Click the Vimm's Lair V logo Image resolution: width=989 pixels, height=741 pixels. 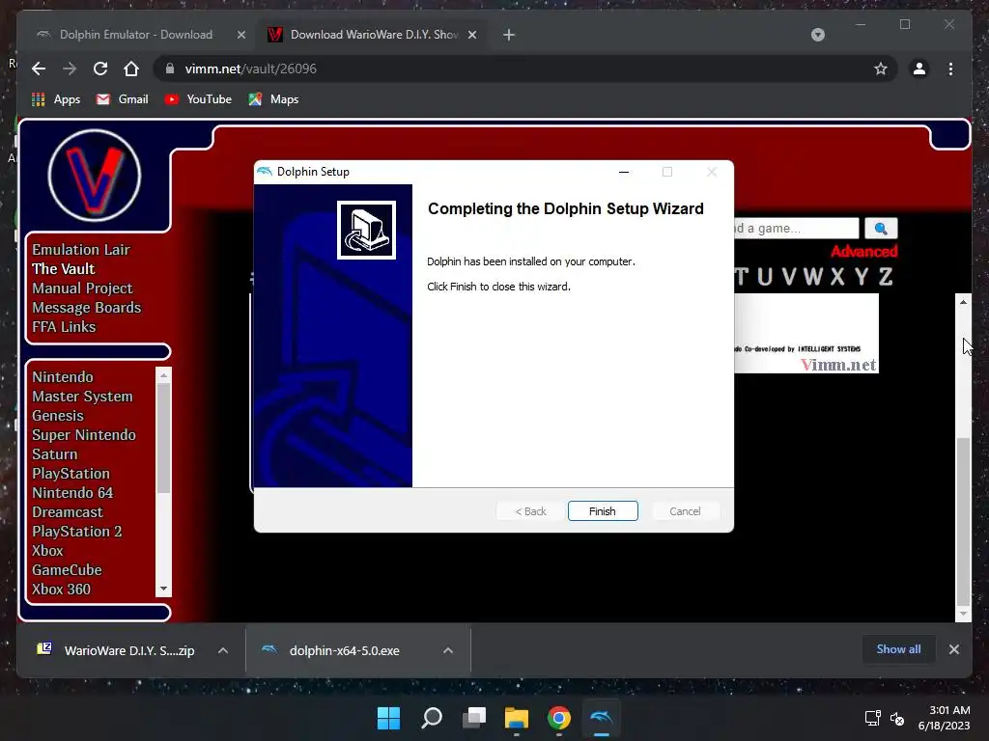coord(95,176)
